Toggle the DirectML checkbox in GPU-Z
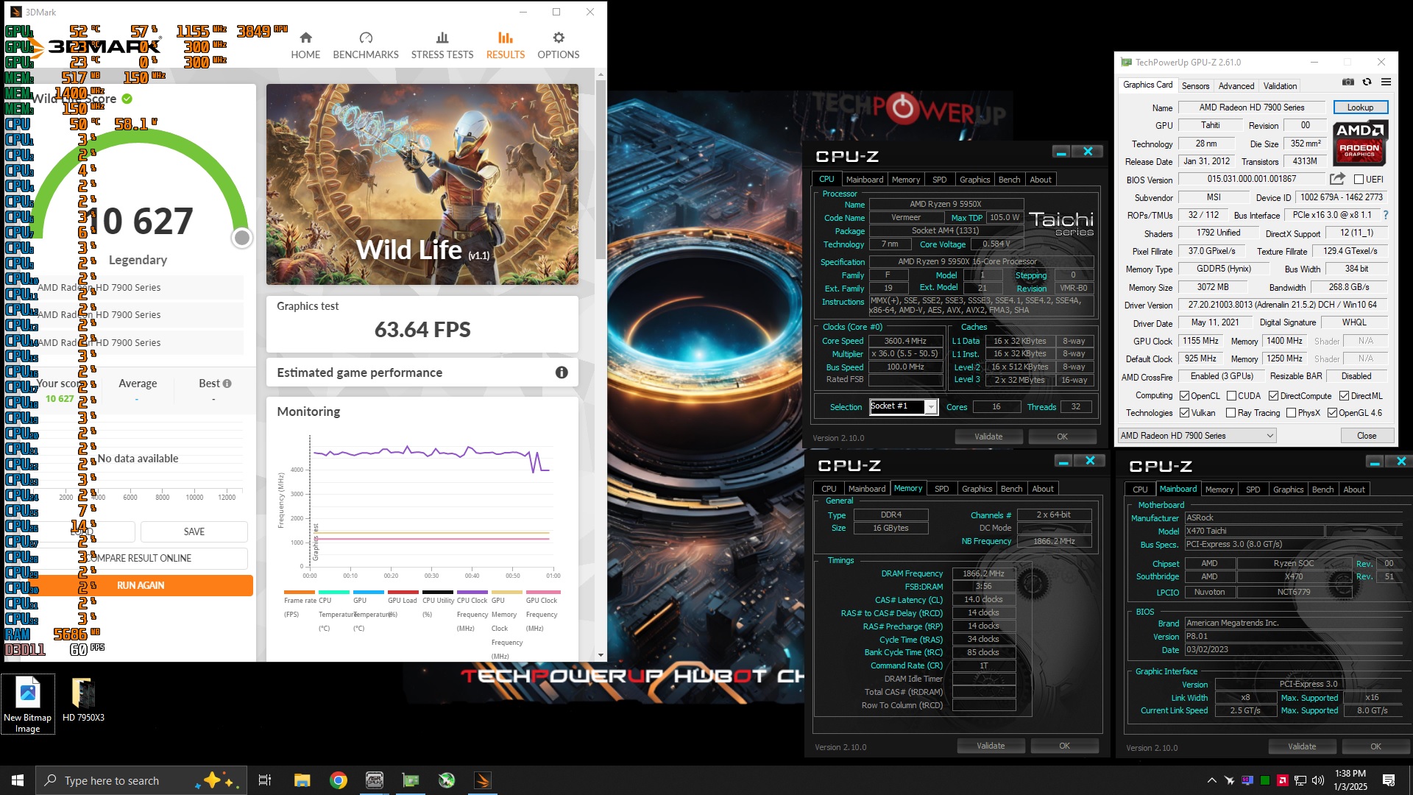Screen dimensions: 1413x795 (x=1344, y=396)
